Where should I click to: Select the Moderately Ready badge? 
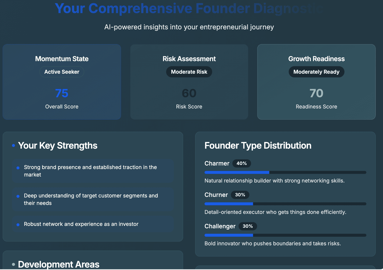316,72
